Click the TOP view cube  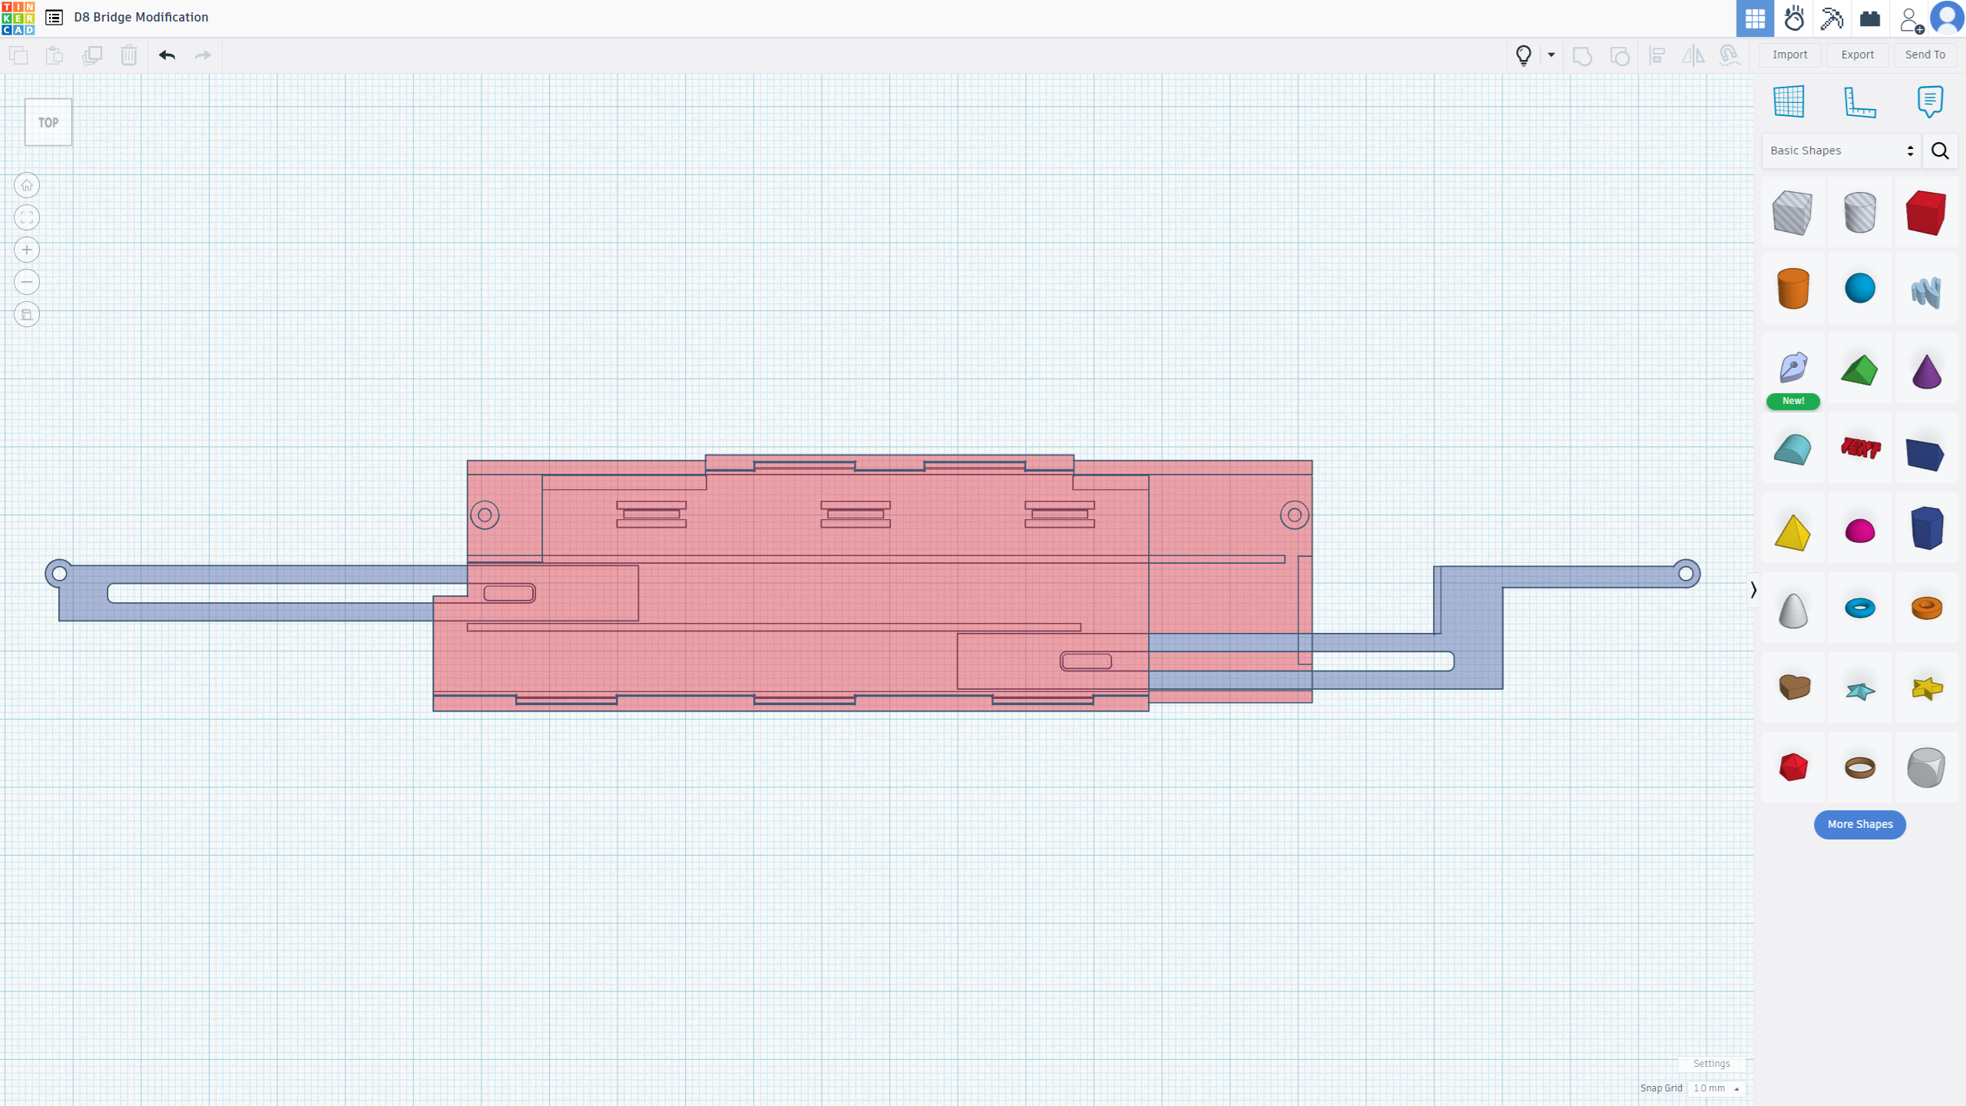[48, 122]
